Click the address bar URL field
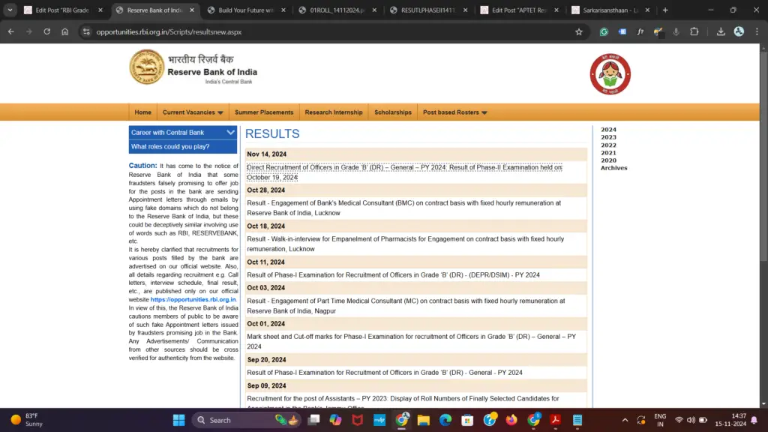768x432 pixels. 333,31
